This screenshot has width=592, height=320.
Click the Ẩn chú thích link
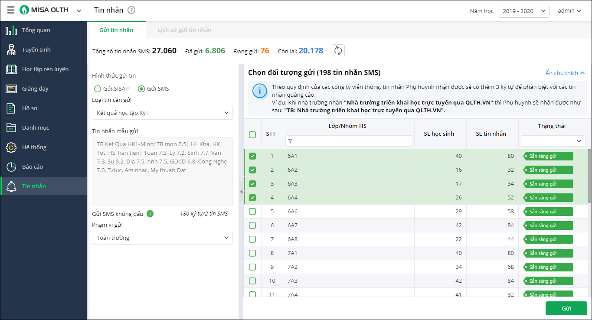pos(565,73)
